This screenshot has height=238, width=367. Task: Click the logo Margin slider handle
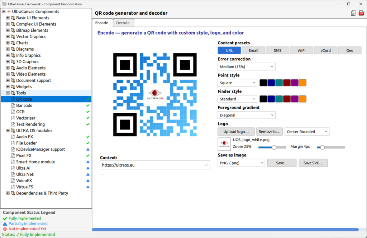(322, 147)
